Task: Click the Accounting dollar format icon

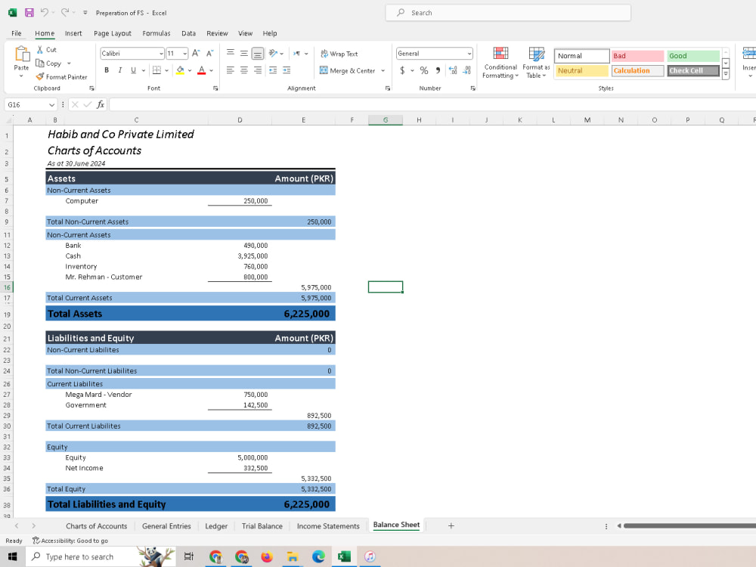Action: pos(403,70)
